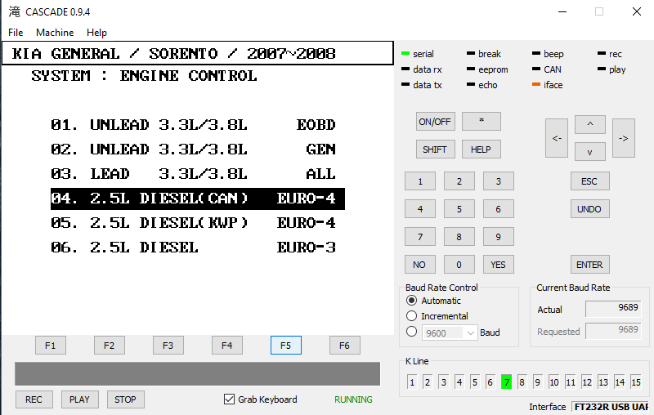This screenshot has height=415, width=654.
Task: Select menu entry 05 2.5L DIESEL(KWP)
Action: pyautogui.click(x=193, y=223)
